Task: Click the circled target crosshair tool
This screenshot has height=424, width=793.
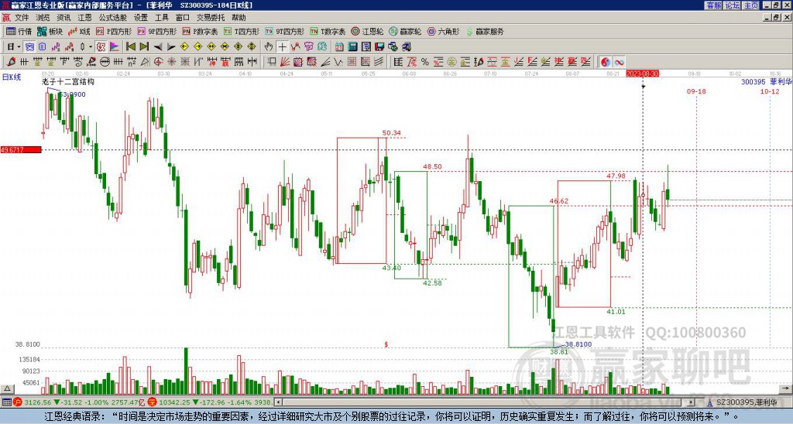Action: coord(158,62)
